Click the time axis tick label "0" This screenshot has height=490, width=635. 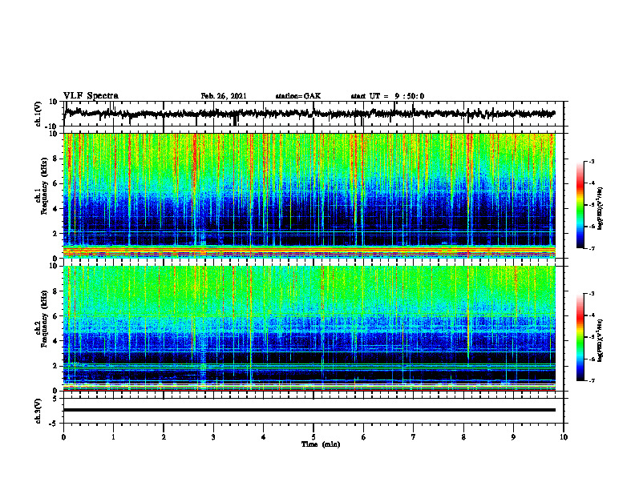[63, 437]
